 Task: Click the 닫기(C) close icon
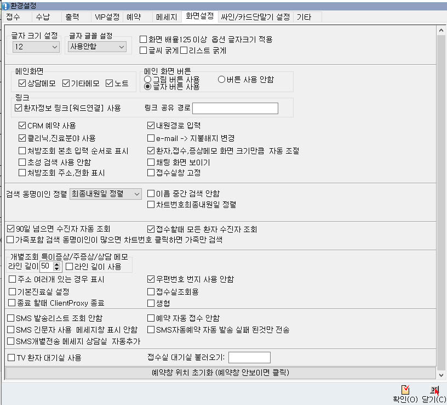click(434, 390)
